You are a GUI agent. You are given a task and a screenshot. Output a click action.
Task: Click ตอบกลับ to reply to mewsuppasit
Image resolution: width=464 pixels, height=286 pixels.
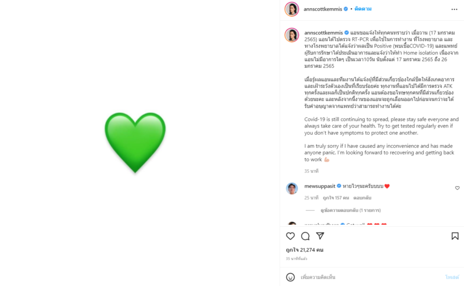[x=362, y=198]
